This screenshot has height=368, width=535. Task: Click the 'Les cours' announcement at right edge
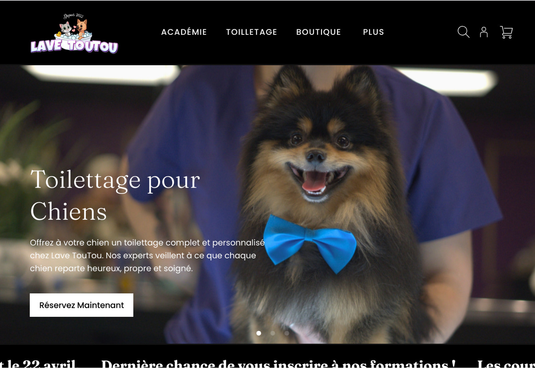pyautogui.click(x=506, y=363)
